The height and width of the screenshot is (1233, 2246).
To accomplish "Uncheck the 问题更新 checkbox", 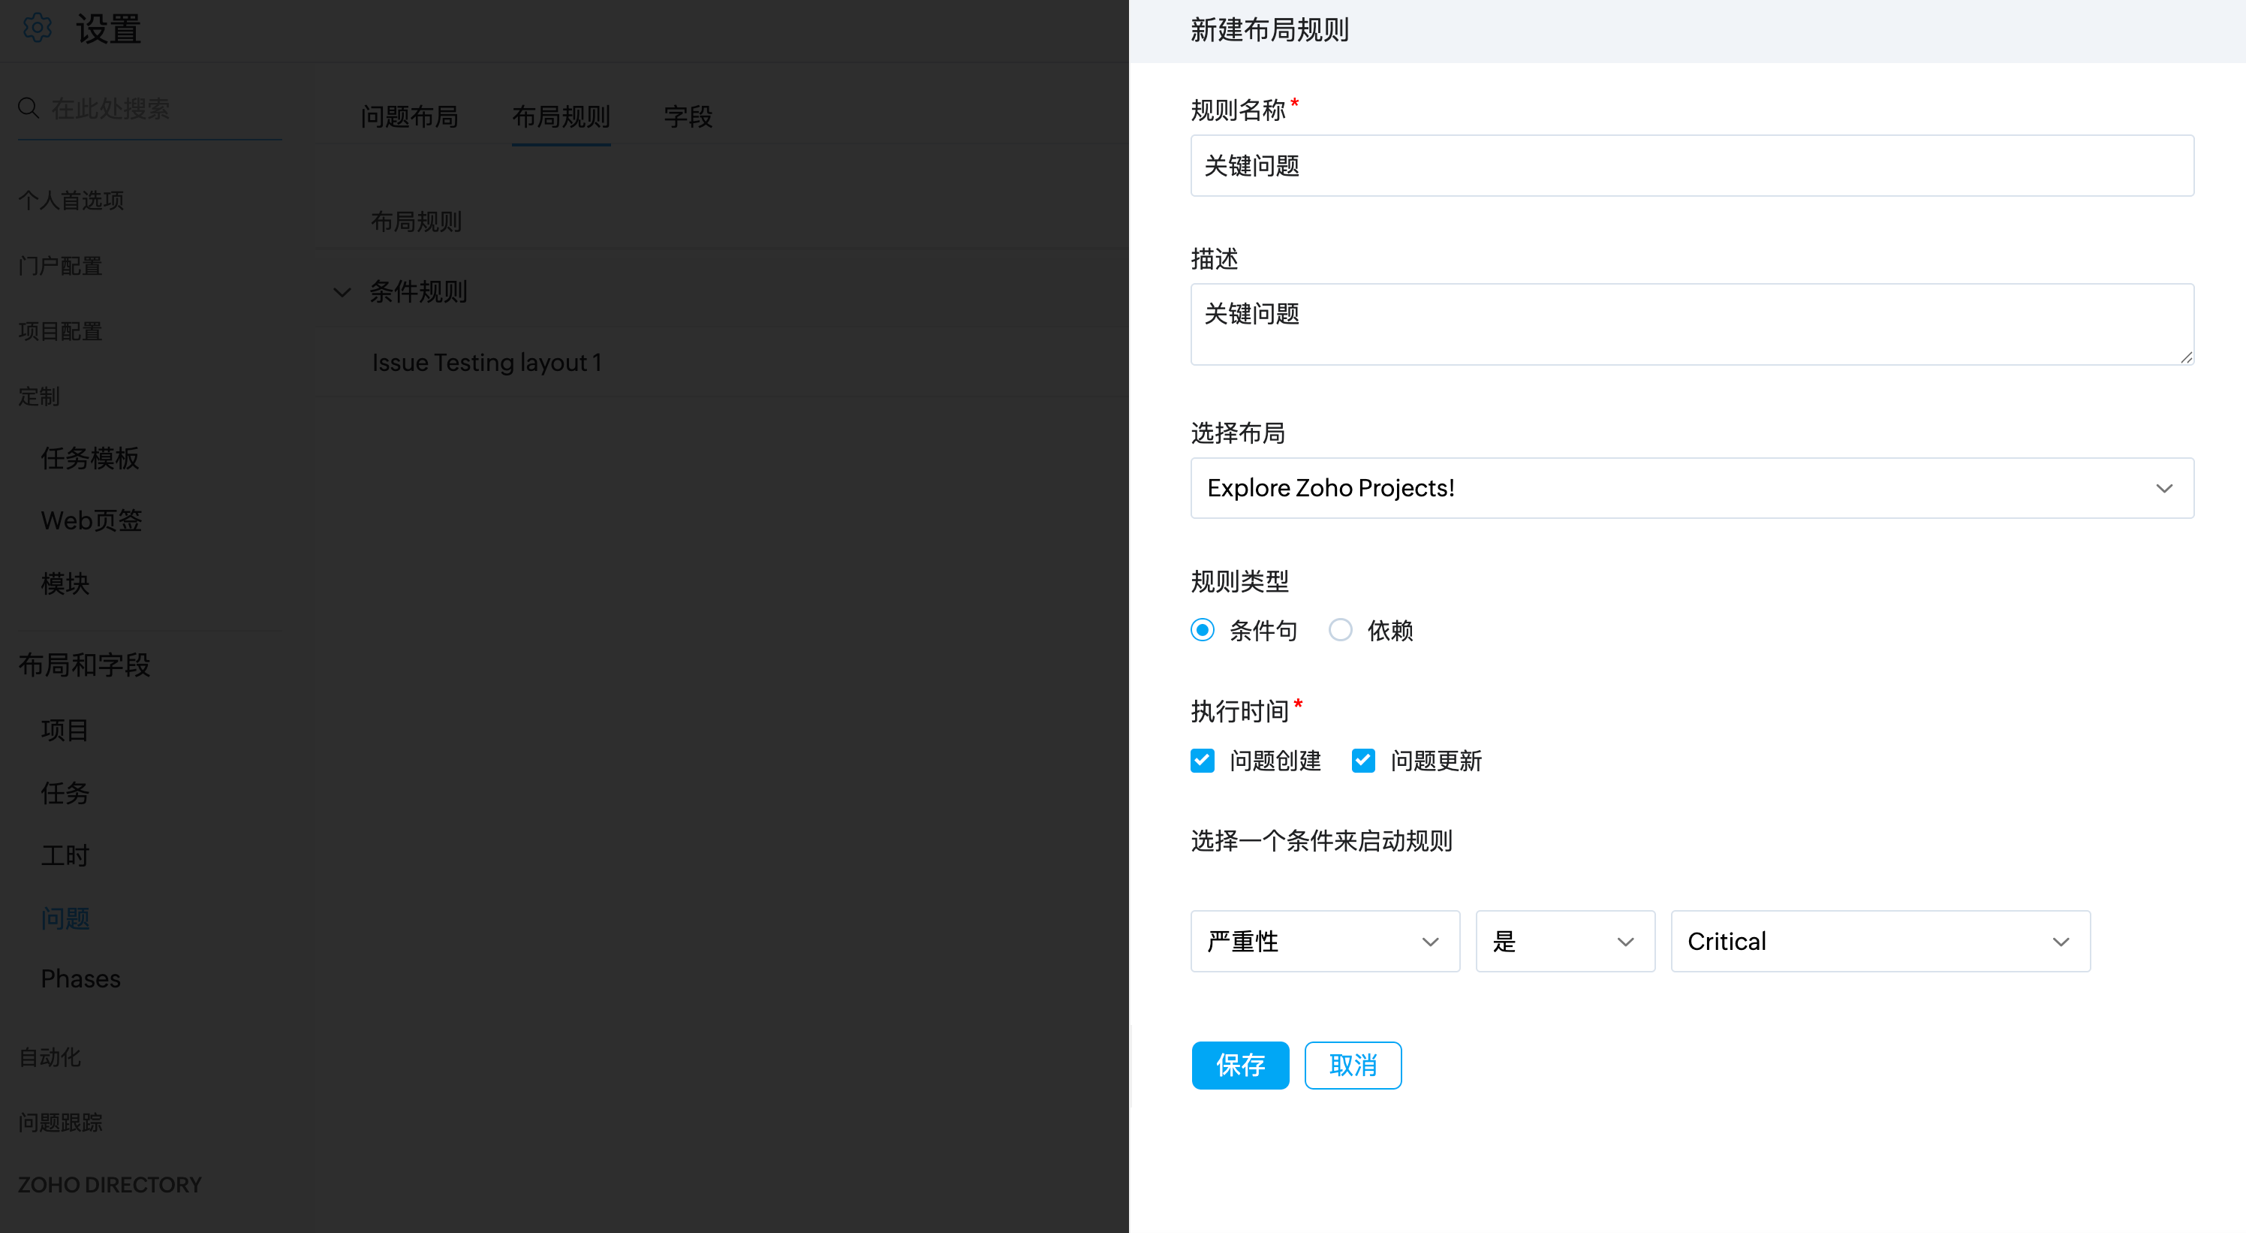I will [x=1362, y=761].
